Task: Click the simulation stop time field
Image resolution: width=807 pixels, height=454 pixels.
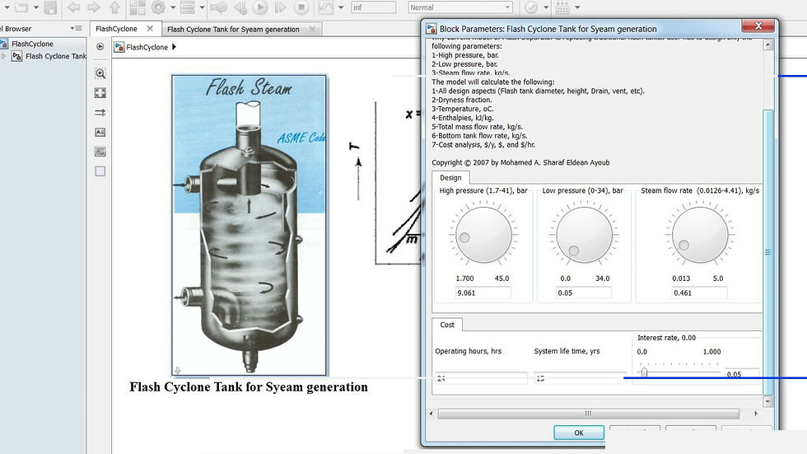Action: [374, 7]
